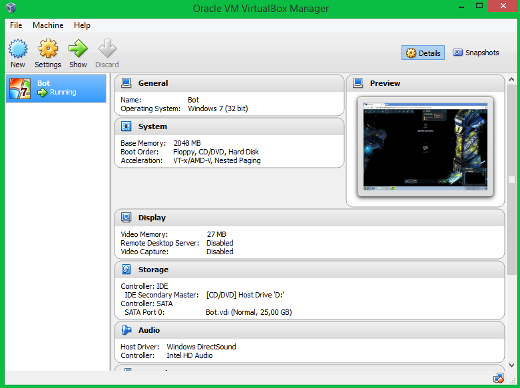
Task: Click the Preview section title
Action: click(385, 83)
